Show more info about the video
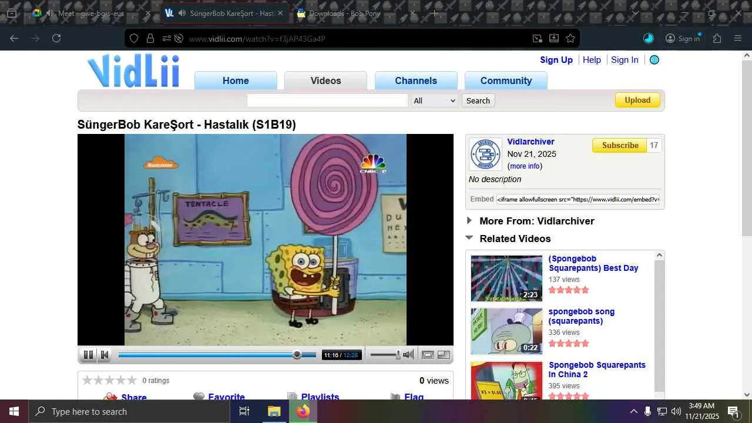 tap(525, 166)
